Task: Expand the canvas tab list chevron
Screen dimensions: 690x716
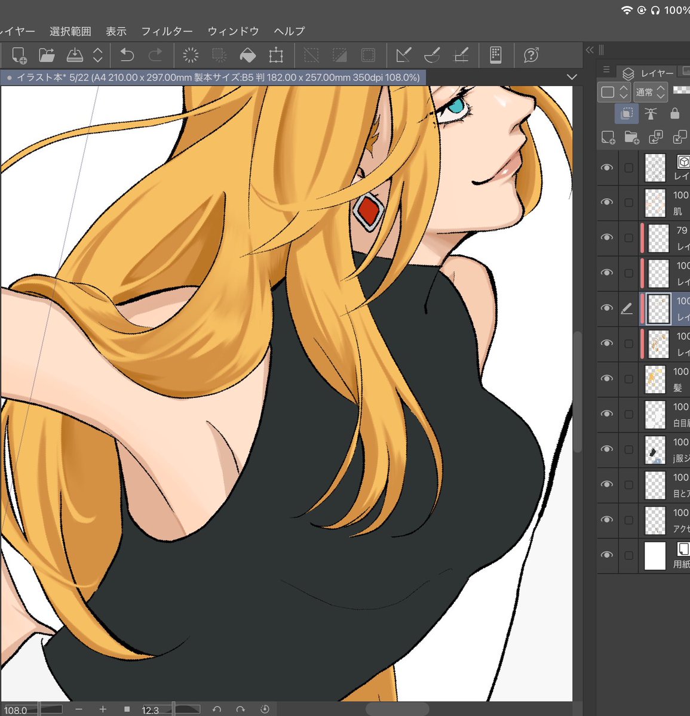Action: pyautogui.click(x=572, y=77)
